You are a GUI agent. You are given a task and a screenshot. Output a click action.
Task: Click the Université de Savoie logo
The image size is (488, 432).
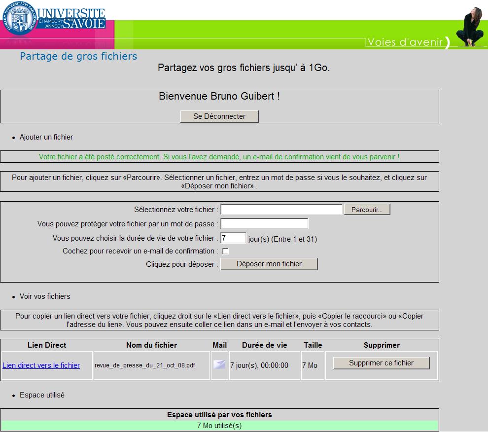53,19
